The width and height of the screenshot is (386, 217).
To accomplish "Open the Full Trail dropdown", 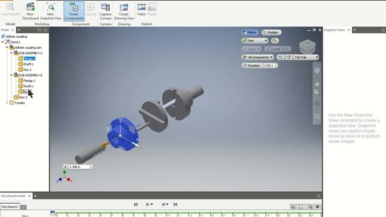I will tap(306, 57).
